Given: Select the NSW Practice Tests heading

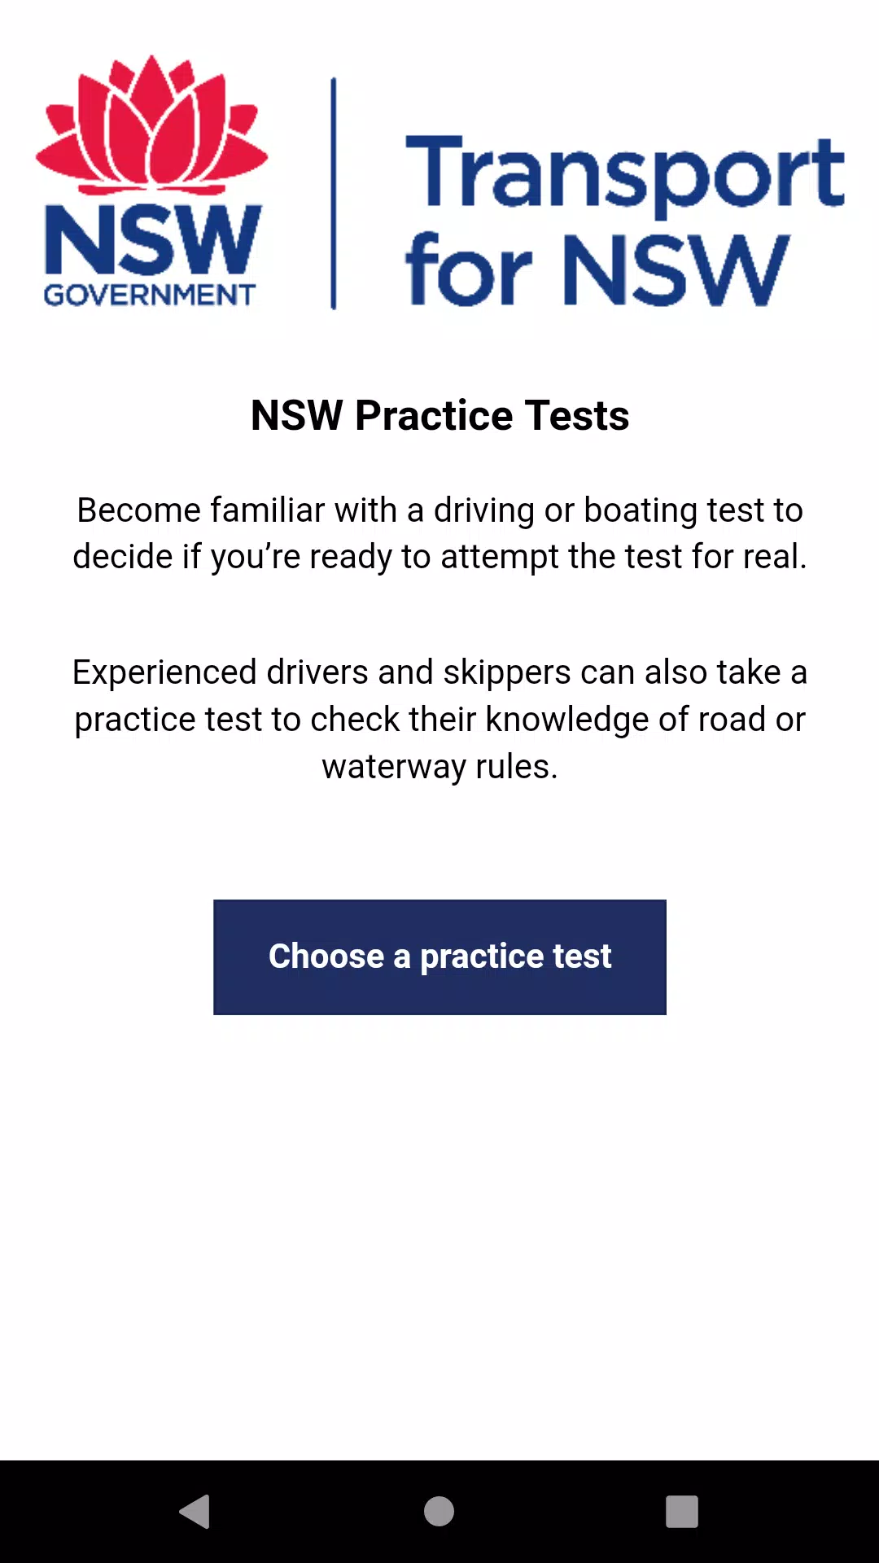Looking at the screenshot, I should (439, 415).
